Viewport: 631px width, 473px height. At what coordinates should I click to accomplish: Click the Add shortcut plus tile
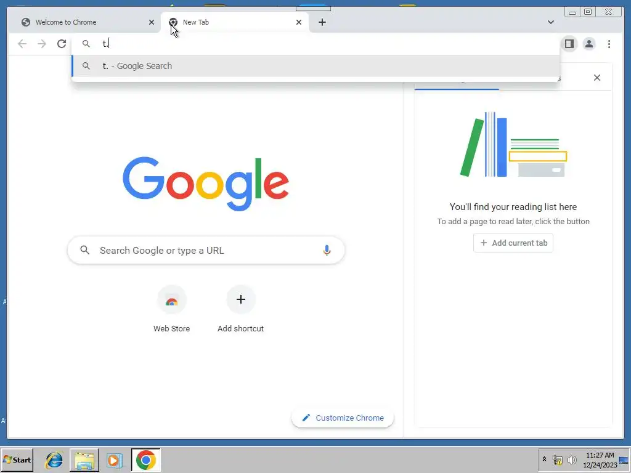click(241, 309)
